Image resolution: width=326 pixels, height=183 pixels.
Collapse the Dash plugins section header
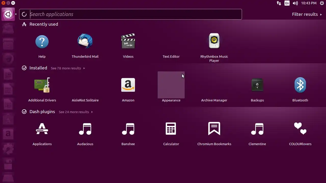point(38,112)
